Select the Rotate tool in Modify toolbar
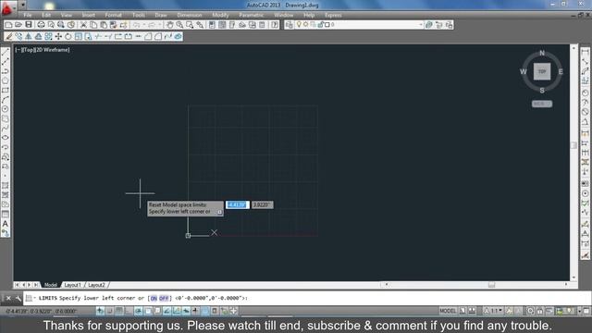Image resolution: width=592 pixels, height=333 pixels. 68,37
